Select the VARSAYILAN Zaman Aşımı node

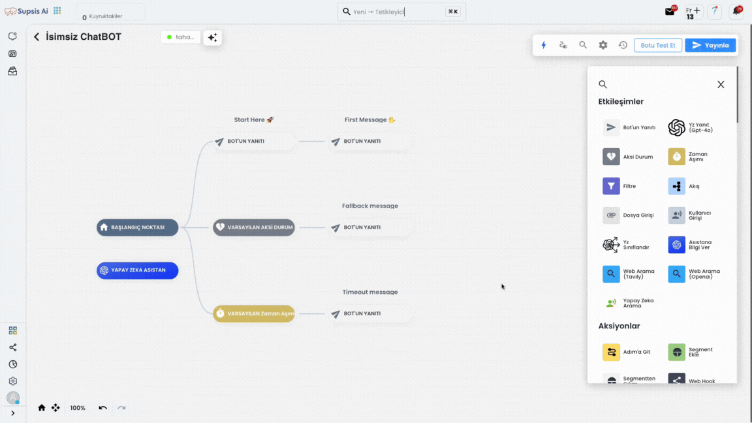254,313
